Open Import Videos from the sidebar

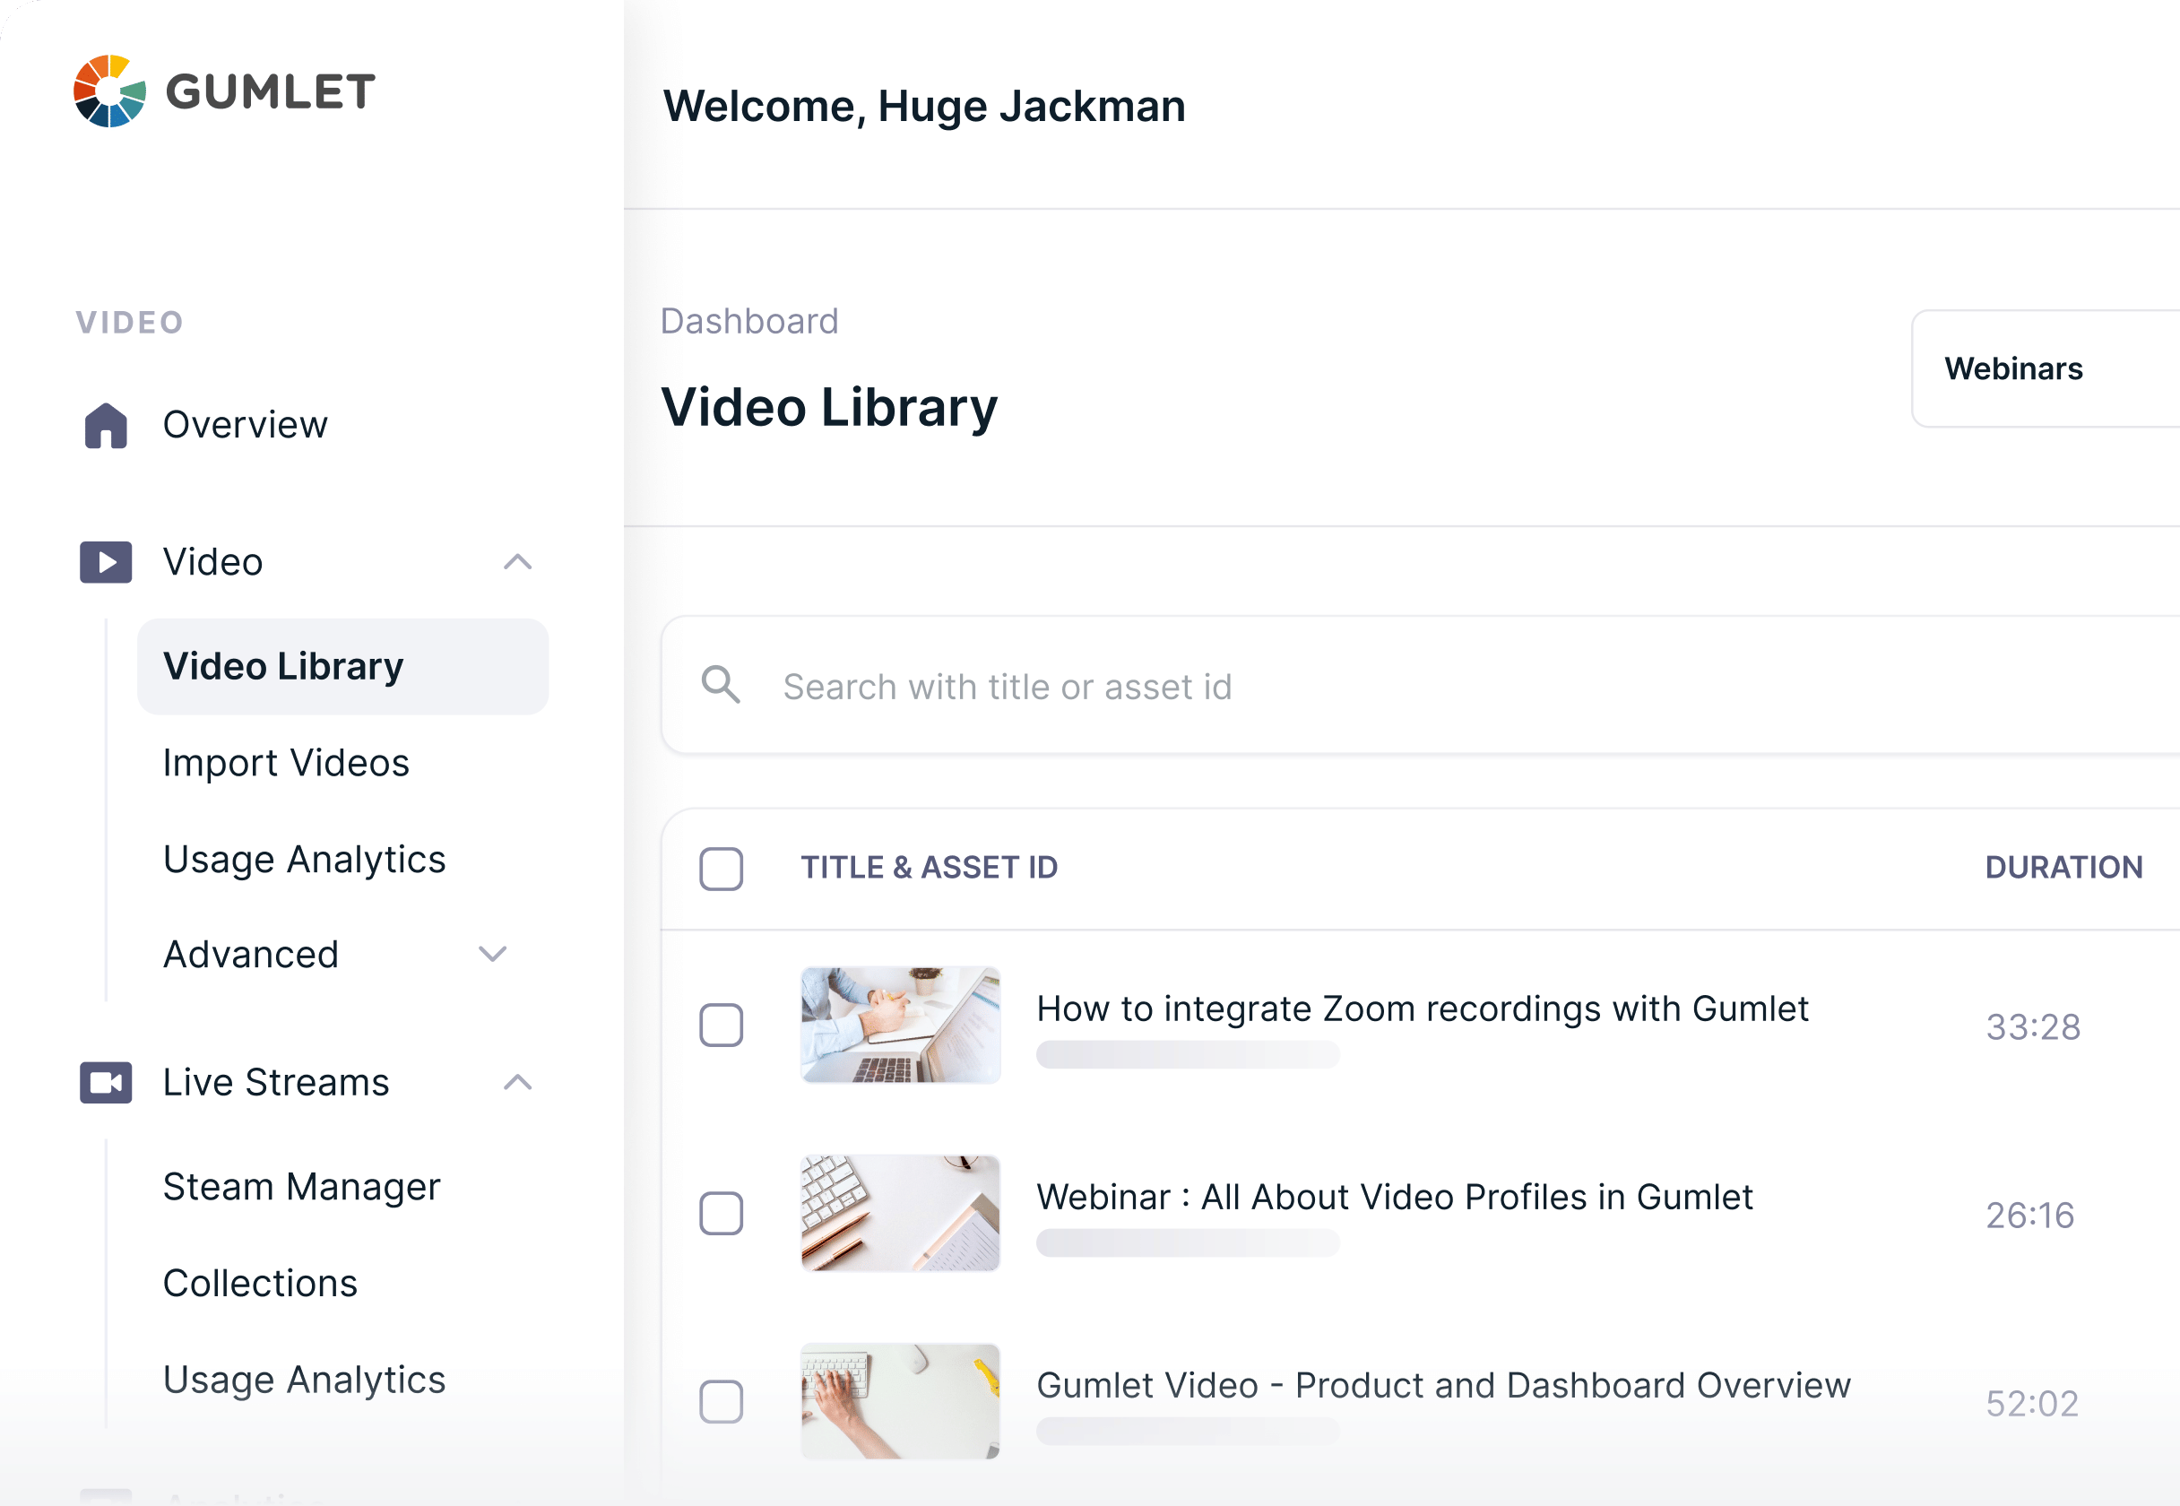[285, 764]
